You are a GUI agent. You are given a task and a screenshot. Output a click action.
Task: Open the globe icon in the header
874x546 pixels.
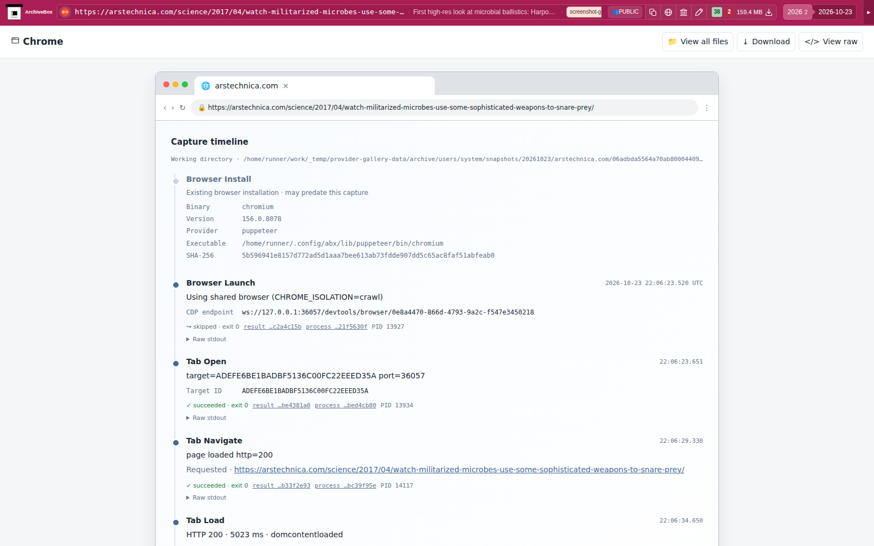coord(668,12)
